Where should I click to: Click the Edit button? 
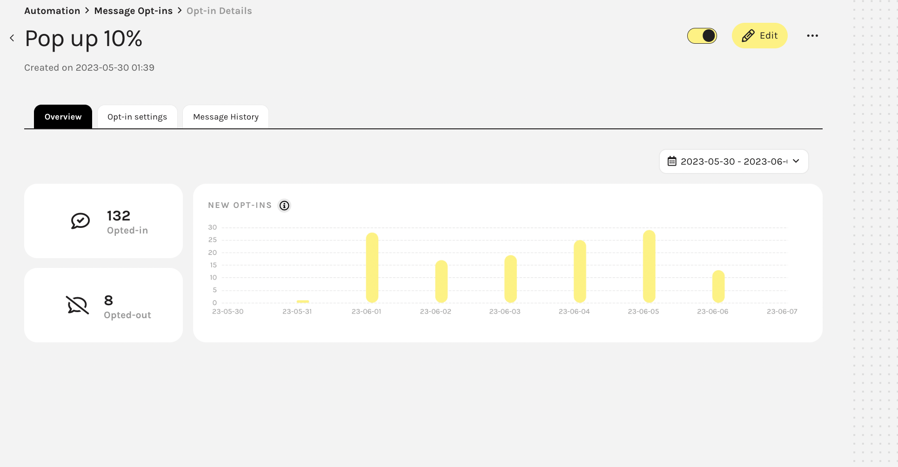click(x=760, y=36)
